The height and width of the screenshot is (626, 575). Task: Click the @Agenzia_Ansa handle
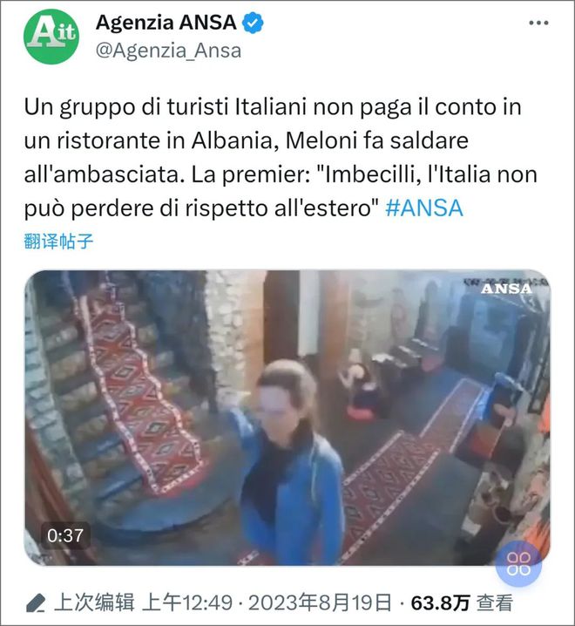pyautogui.click(x=168, y=51)
